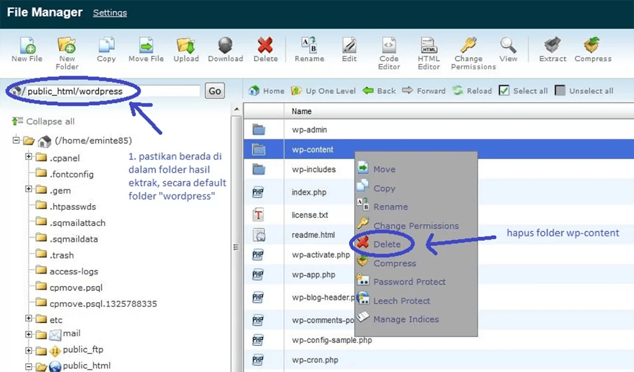Viewport: 634px width, 372px height.
Task: Click the Compress toolbar icon
Action: [593, 45]
